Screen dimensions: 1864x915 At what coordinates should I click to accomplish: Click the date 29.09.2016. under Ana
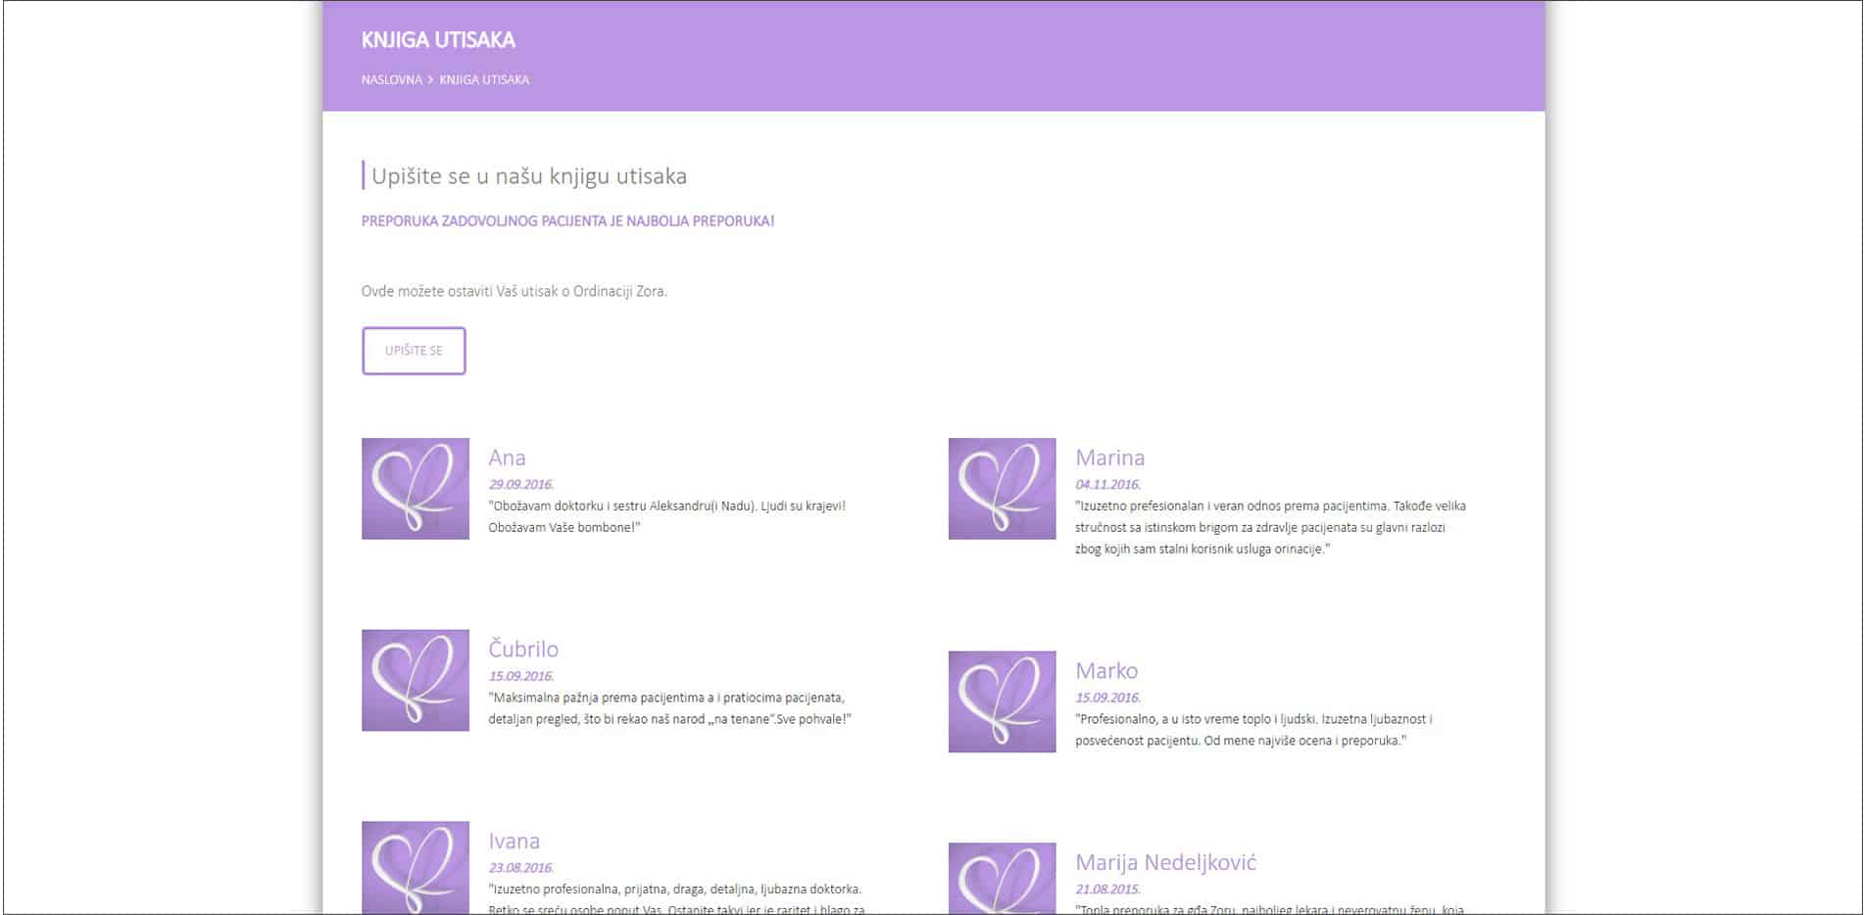520,484
